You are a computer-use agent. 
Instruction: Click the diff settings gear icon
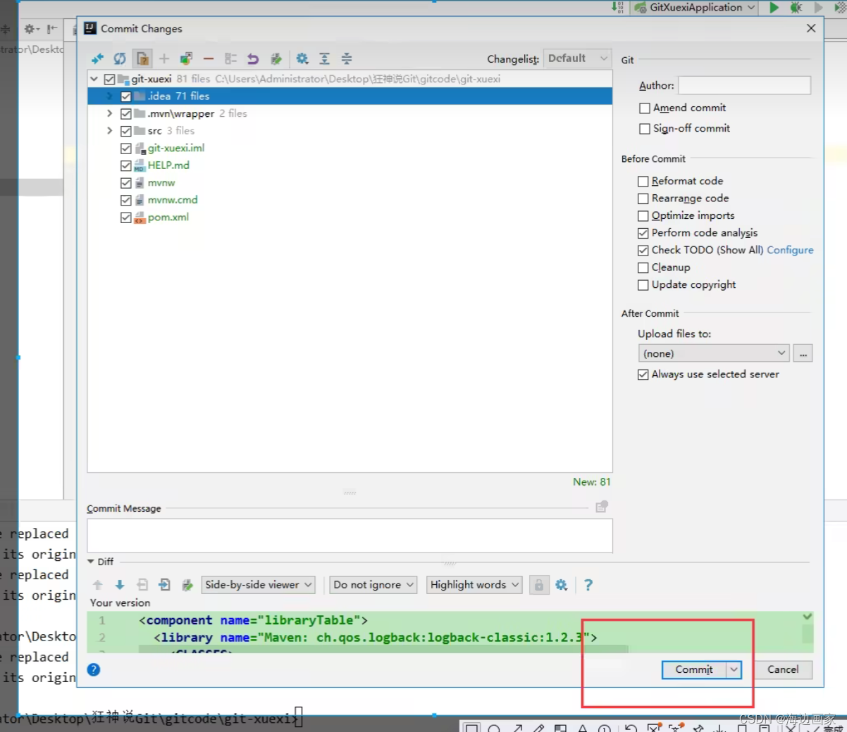point(562,585)
